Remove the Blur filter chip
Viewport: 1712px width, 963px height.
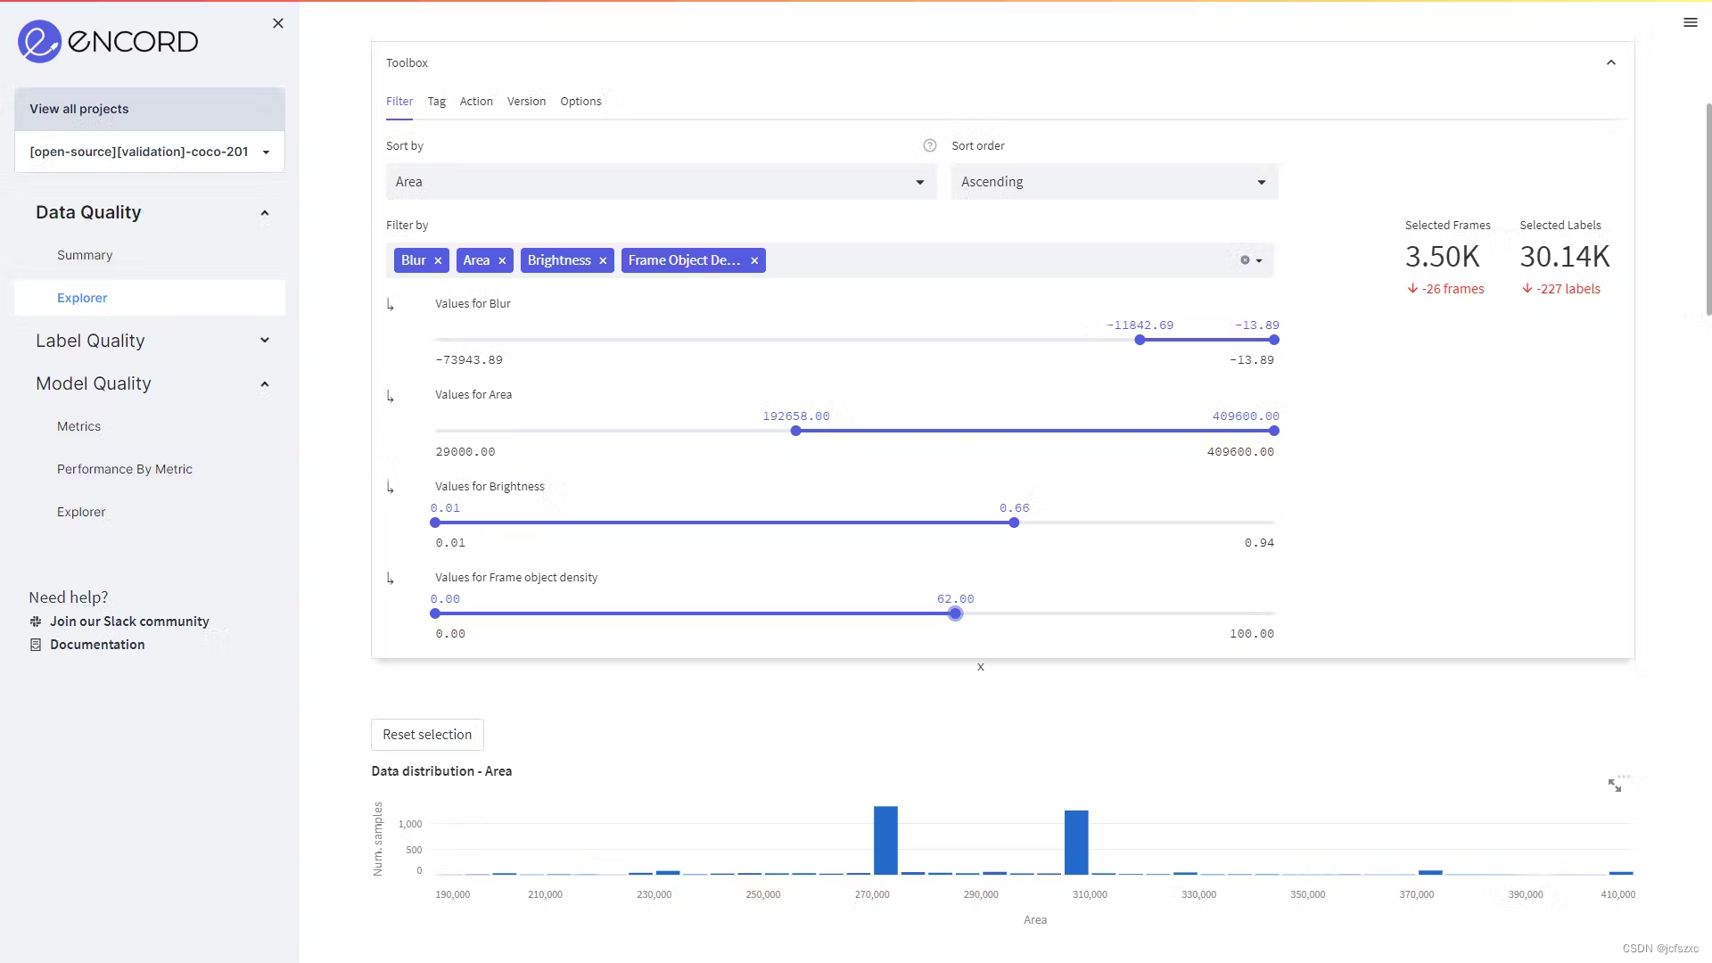coord(438,260)
